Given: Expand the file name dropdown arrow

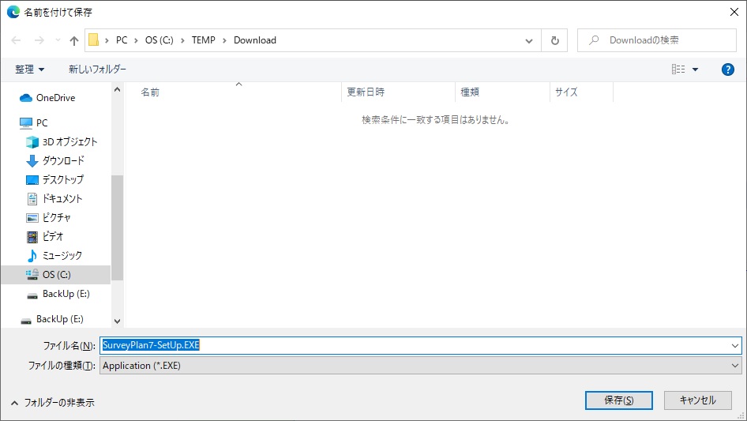Looking at the screenshot, I should tap(734, 346).
